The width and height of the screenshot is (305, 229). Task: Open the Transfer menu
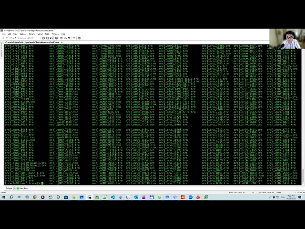(32, 34)
